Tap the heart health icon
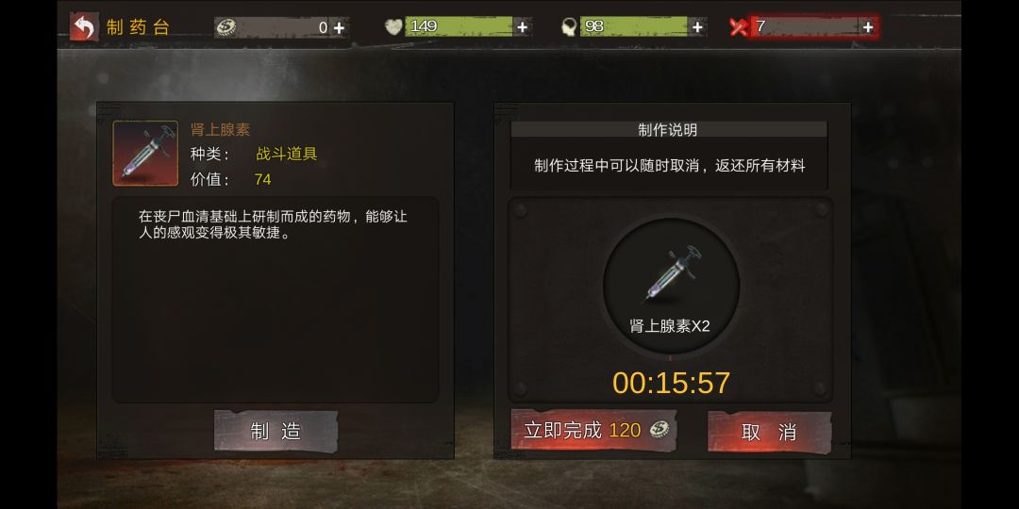This screenshot has width=1019, height=509. 393,27
